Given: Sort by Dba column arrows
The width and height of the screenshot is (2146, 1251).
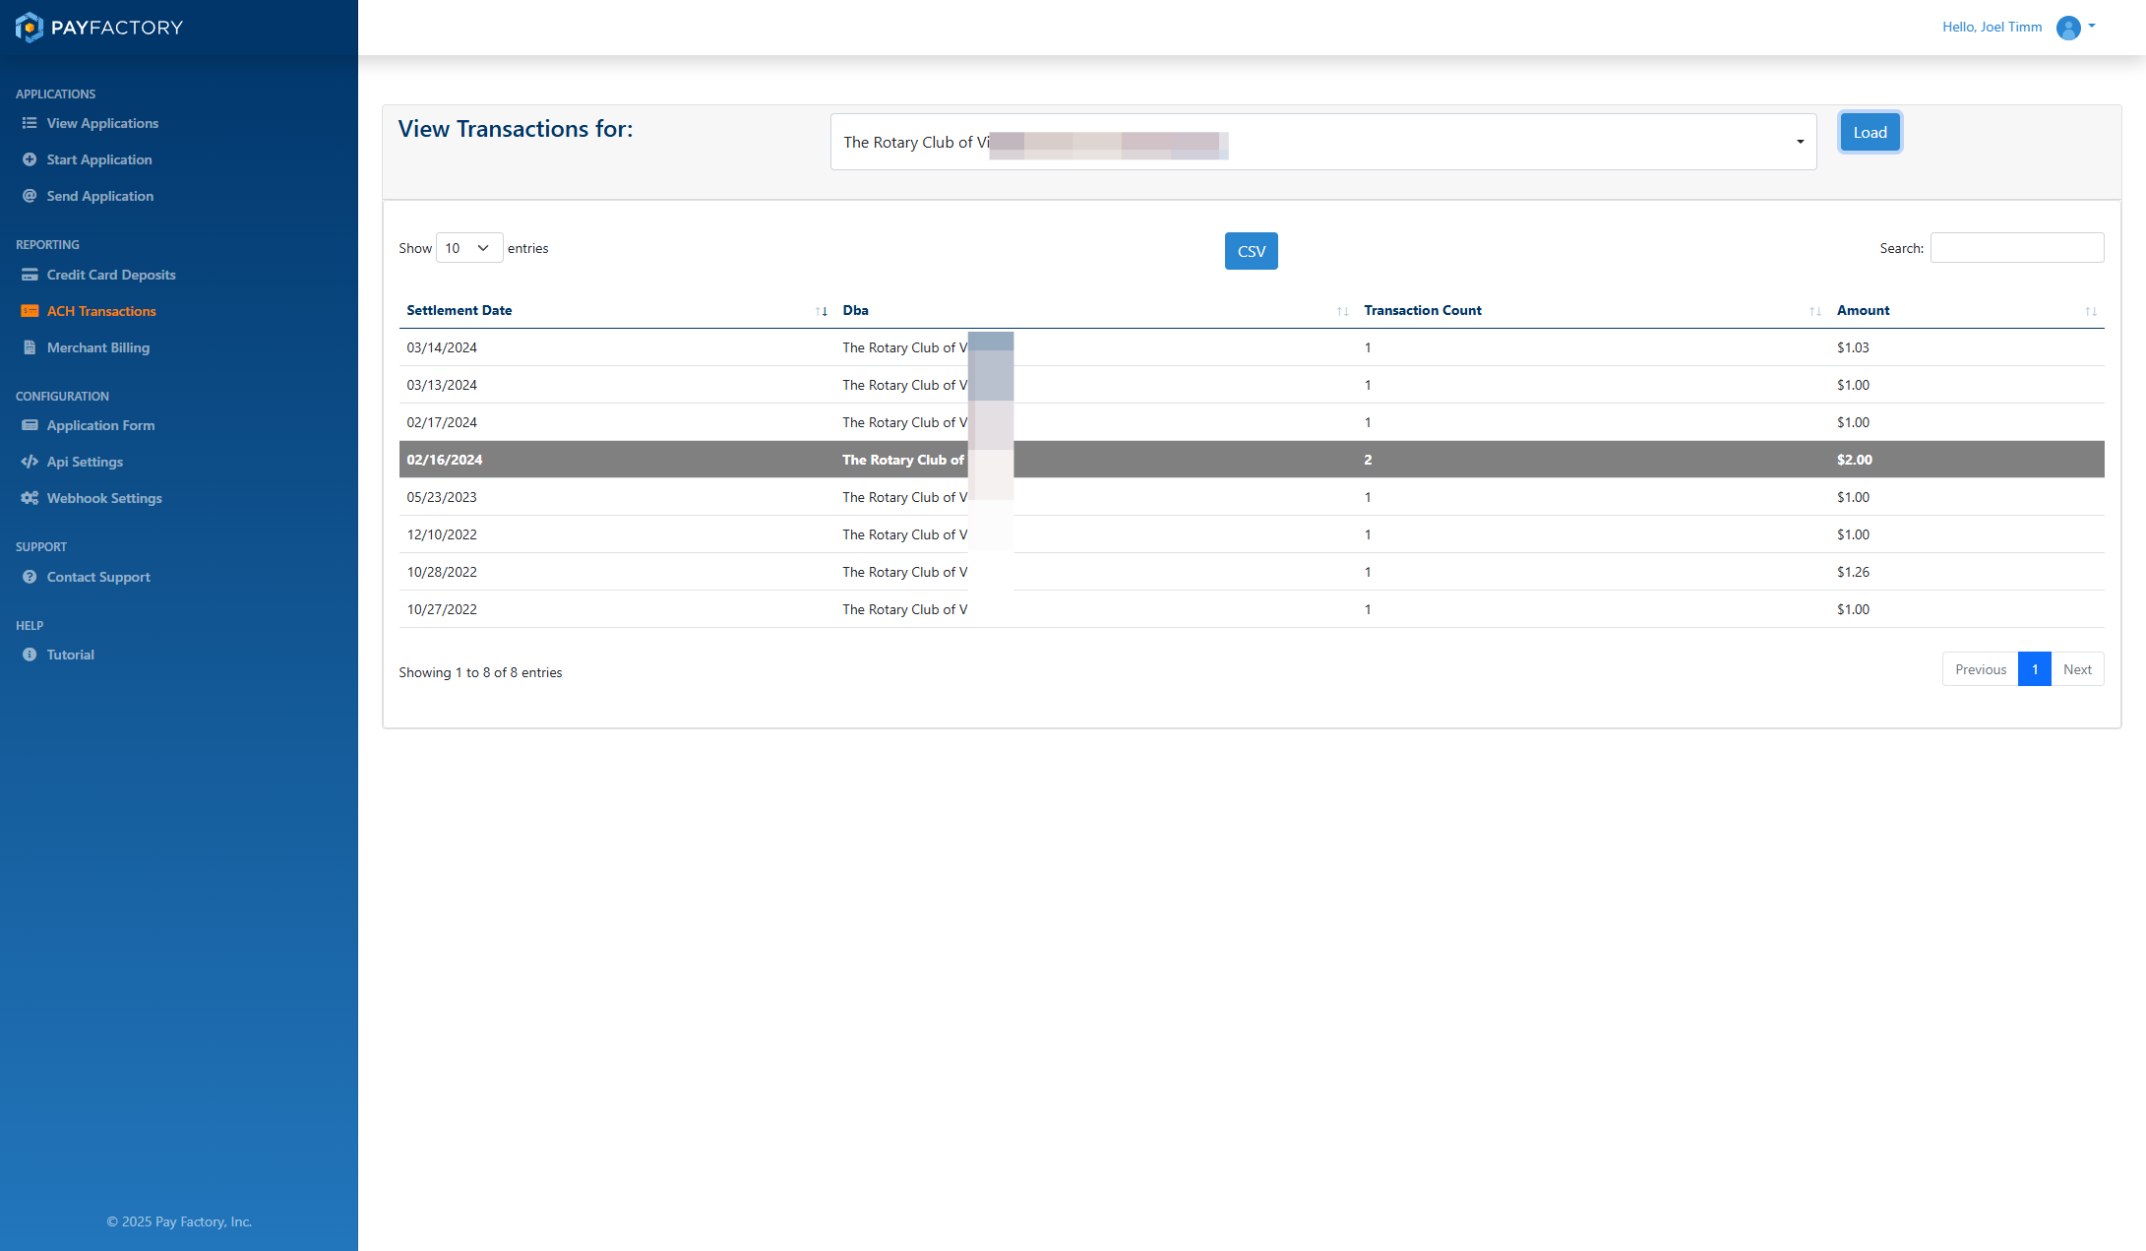Looking at the screenshot, I should coord(1343,311).
